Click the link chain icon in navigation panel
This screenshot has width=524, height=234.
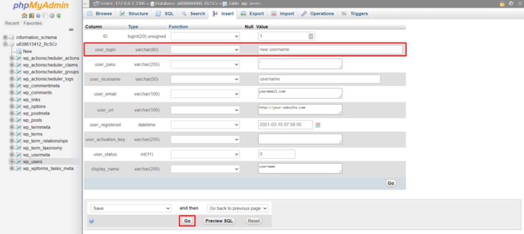71,30
